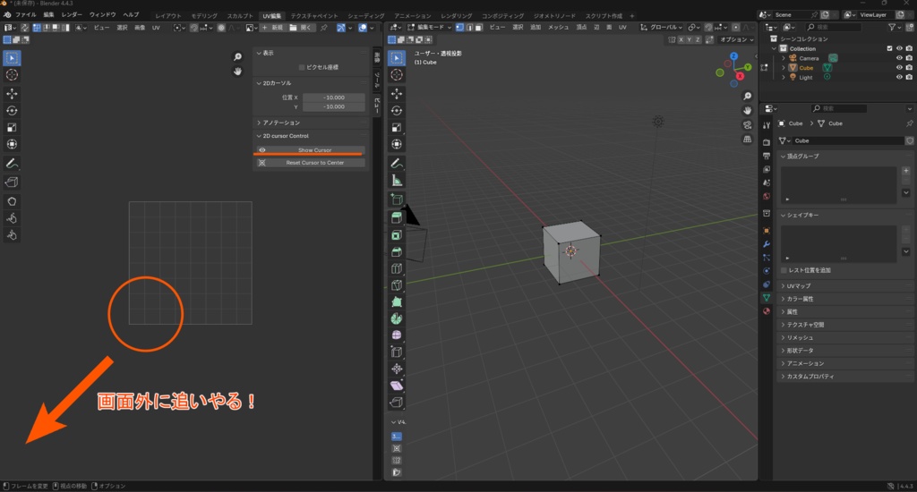
Task: Open the ファイル menu
Action: 25,14
